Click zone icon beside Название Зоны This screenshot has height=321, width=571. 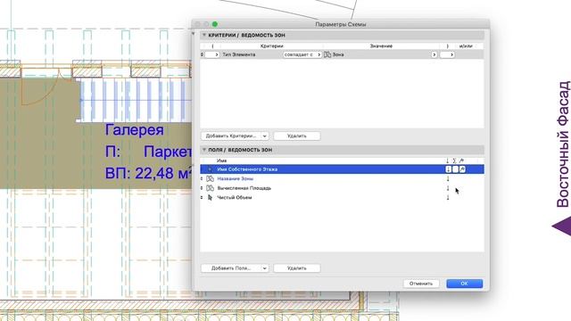click(x=210, y=178)
